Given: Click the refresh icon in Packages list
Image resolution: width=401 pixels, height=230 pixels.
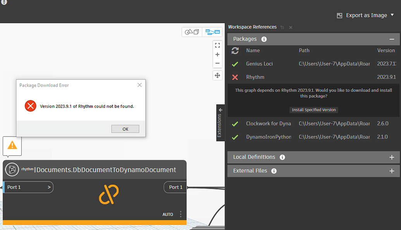Looking at the screenshot, I should 235,51.
